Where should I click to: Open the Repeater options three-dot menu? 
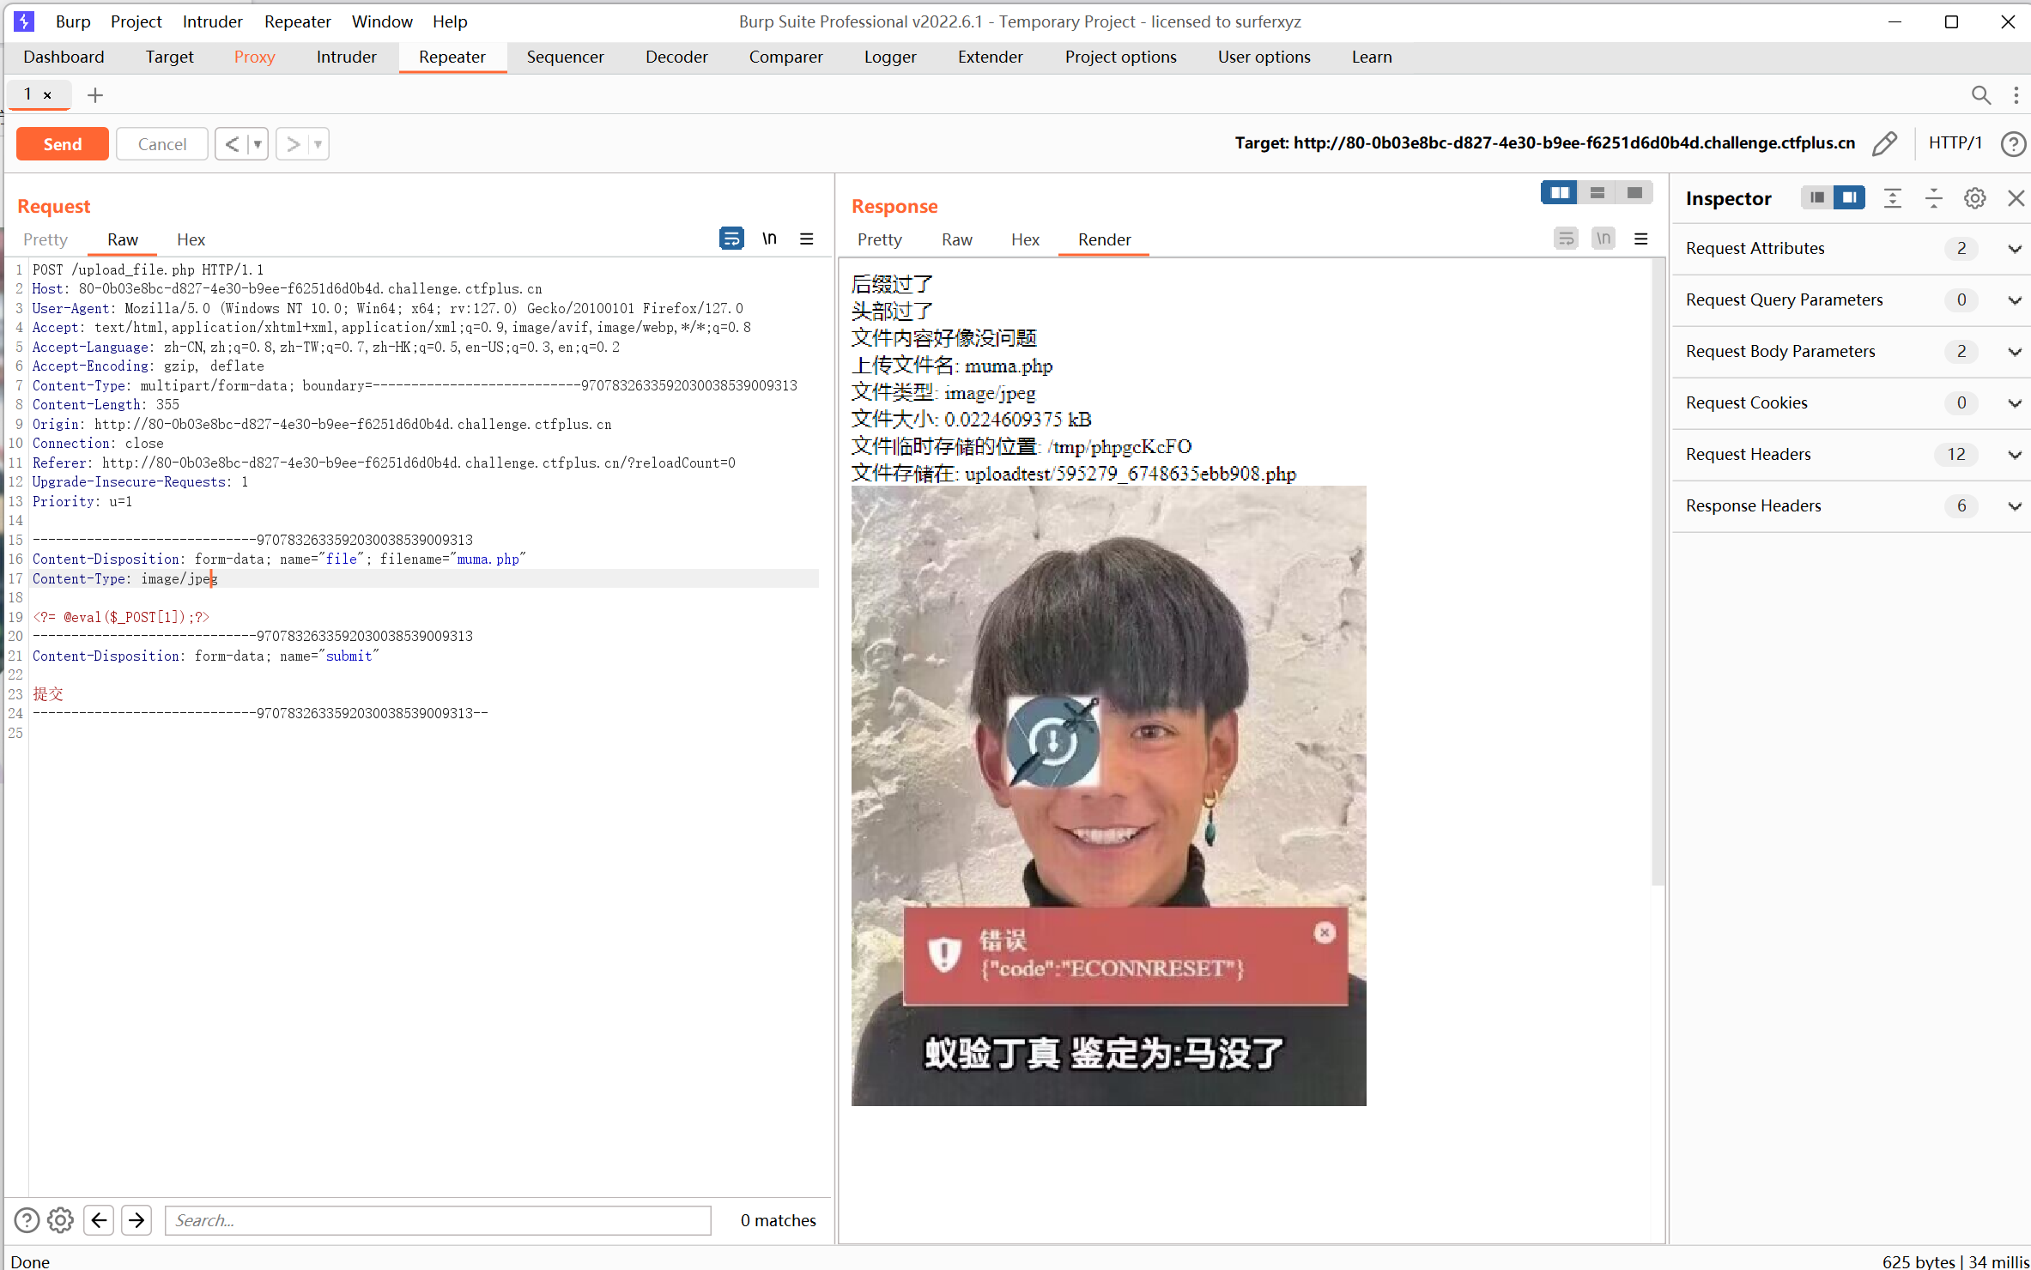(2016, 95)
